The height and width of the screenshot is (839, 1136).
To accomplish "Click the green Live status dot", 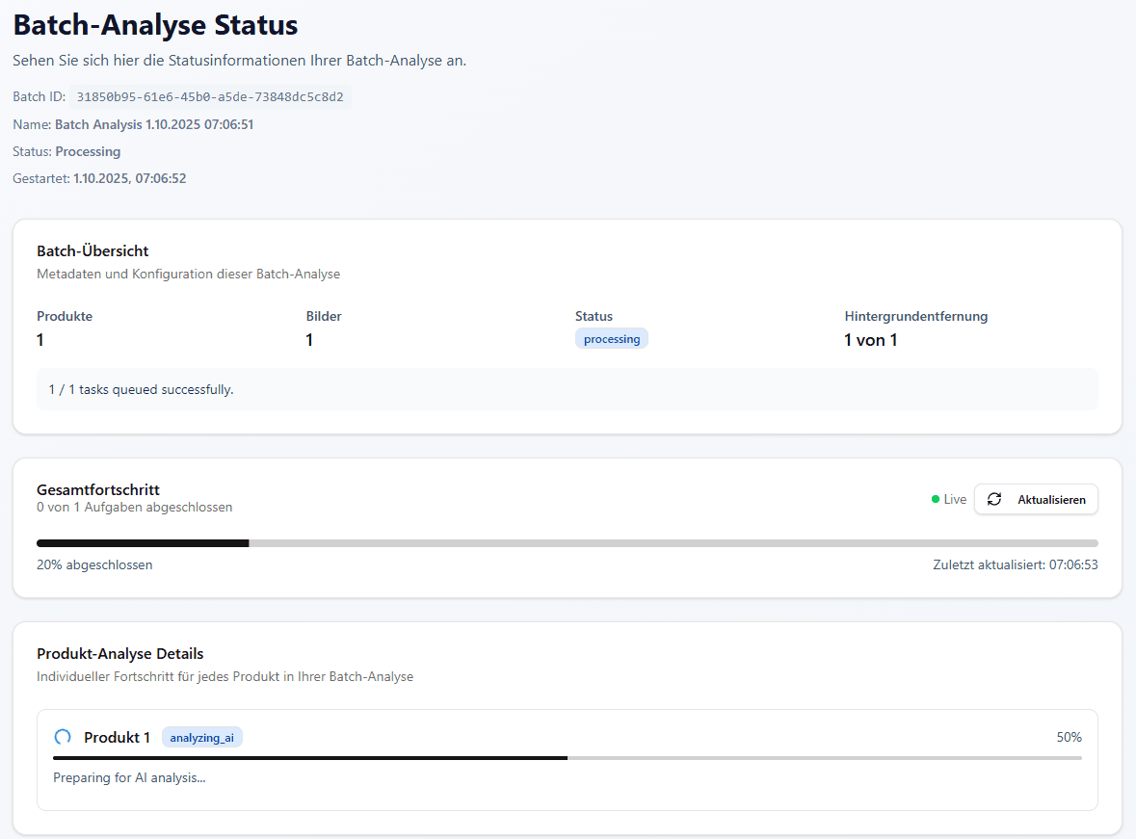I will coord(936,499).
